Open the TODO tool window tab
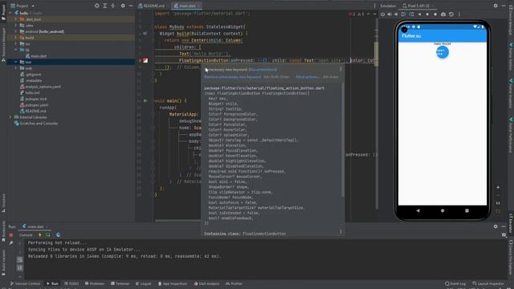 [x=71, y=283]
